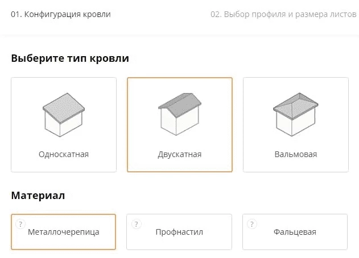Viewport: 359px width, 258px height.
Task: Click the Двускатная roof type label
Action: pyautogui.click(x=180, y=154)
